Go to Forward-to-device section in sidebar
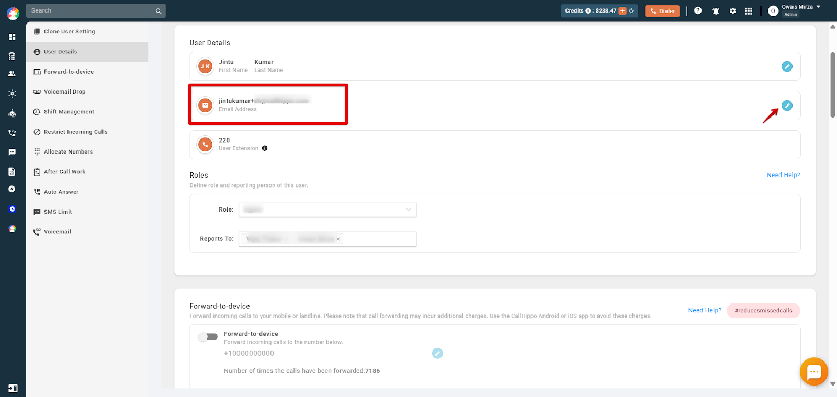Screen dimensions: 837x397 click(87, 72)
